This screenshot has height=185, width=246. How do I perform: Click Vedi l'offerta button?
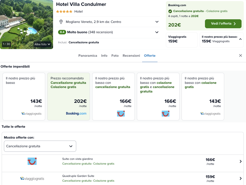click(223, 24)
